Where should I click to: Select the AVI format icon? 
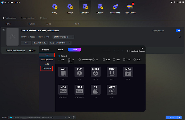coord(63,72)
